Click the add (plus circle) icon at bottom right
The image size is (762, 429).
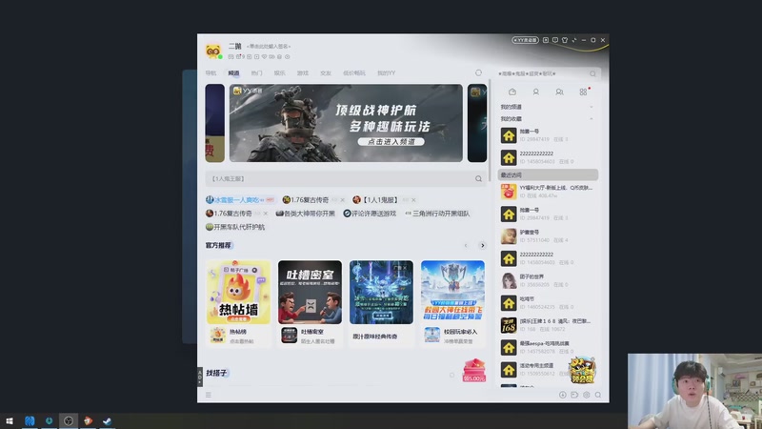point(563,395)
